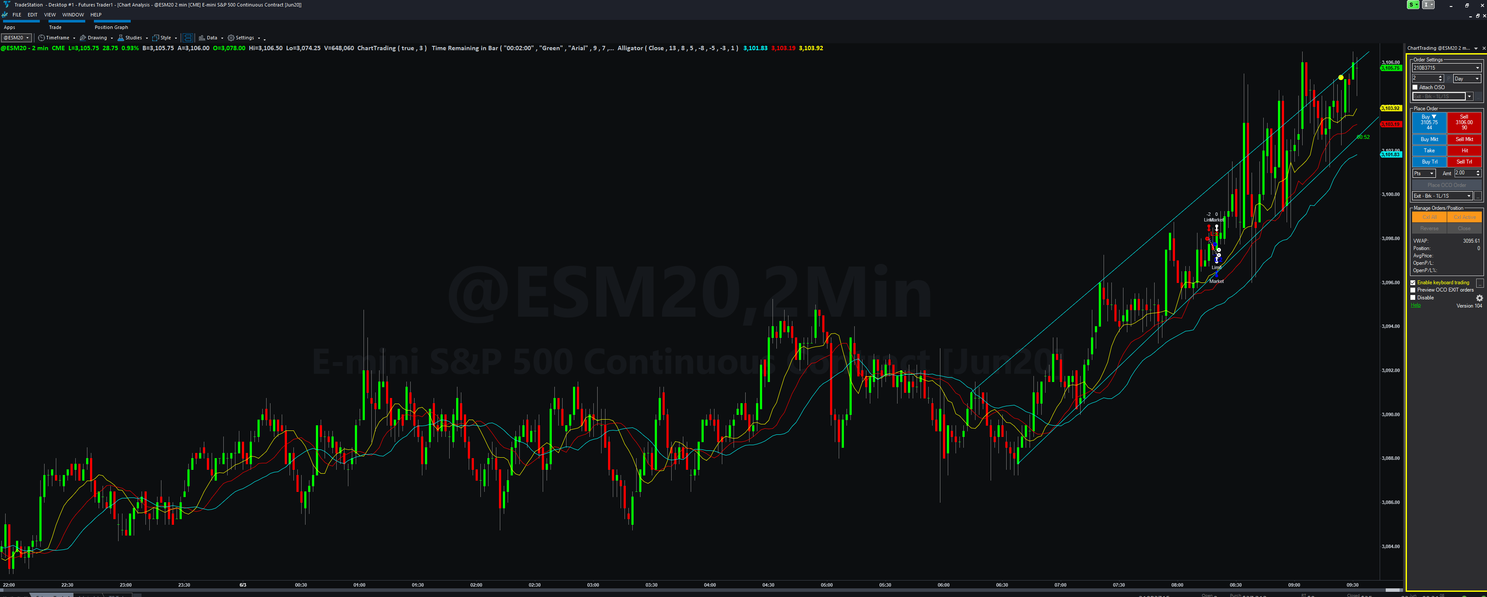This screenshot has height=597, width=1487.
Task: Check the Disable checkbox
Action: [x=1413, y=298]
